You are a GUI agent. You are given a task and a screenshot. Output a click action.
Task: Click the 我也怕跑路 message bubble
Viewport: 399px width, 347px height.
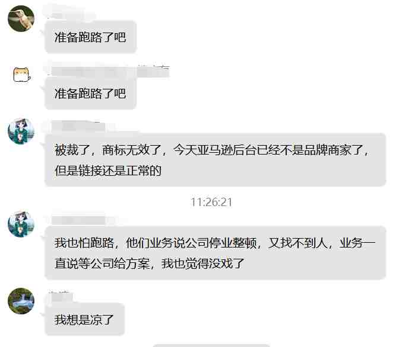coord(216,253)
